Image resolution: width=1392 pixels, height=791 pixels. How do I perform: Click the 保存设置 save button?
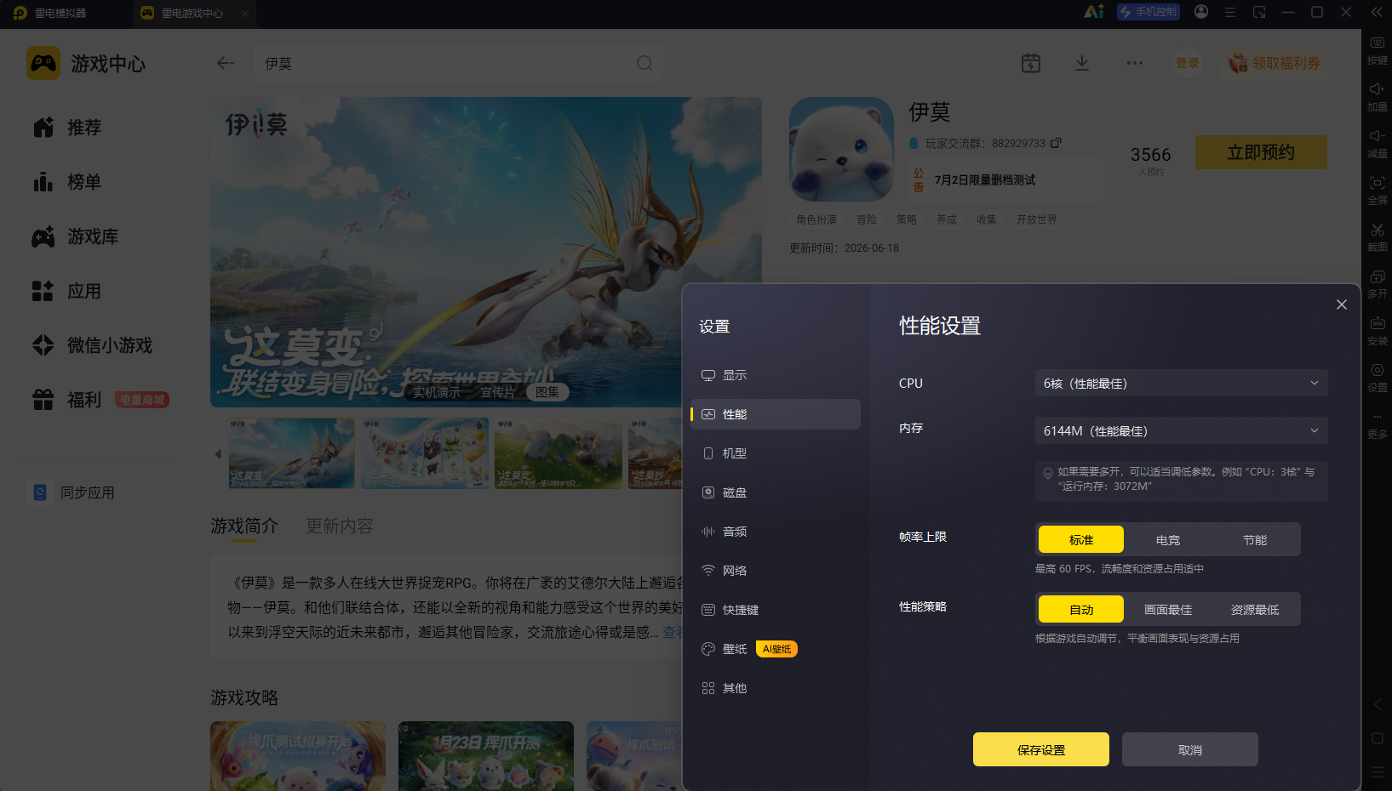tap(1041, 749)
